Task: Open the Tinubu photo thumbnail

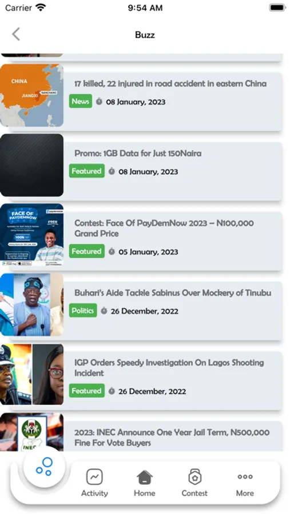Action: click(31, 304)
